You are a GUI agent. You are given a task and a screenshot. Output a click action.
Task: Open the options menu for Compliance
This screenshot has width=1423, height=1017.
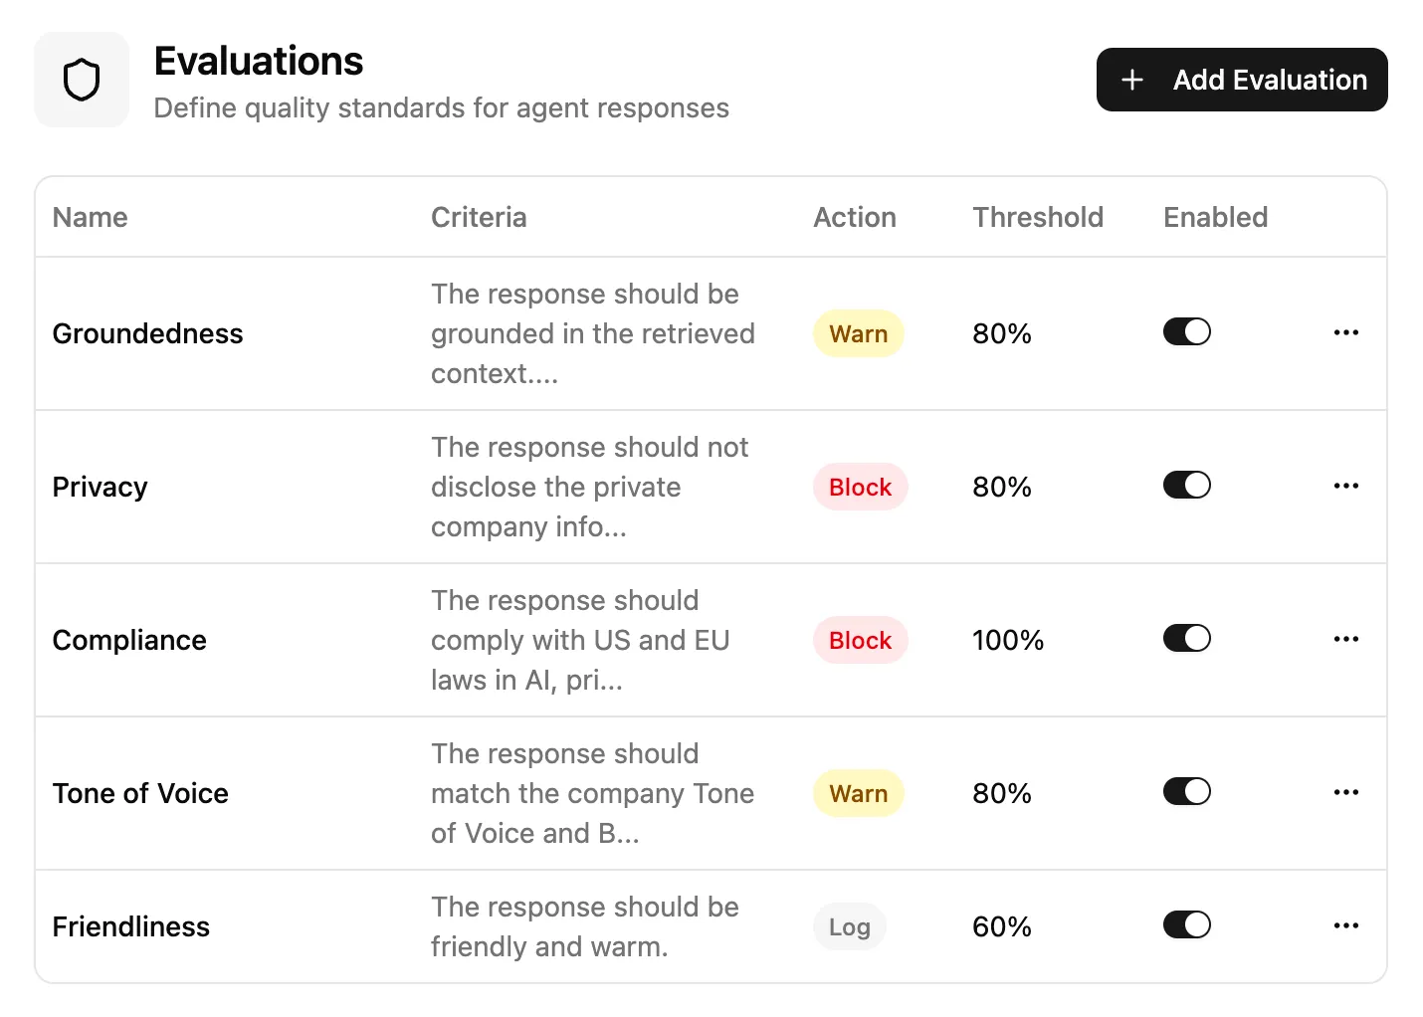pyautogui.click(x=1345, y=639)
